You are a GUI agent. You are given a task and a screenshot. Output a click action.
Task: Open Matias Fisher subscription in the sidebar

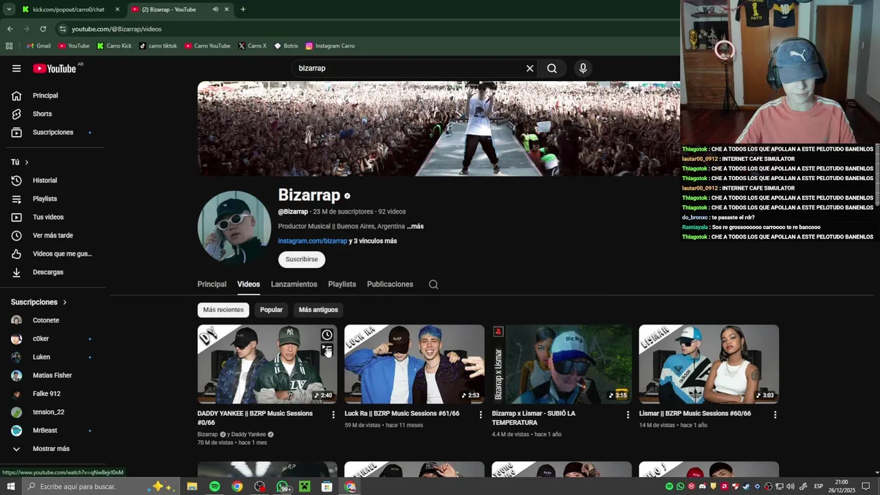[x=53, y=375]
